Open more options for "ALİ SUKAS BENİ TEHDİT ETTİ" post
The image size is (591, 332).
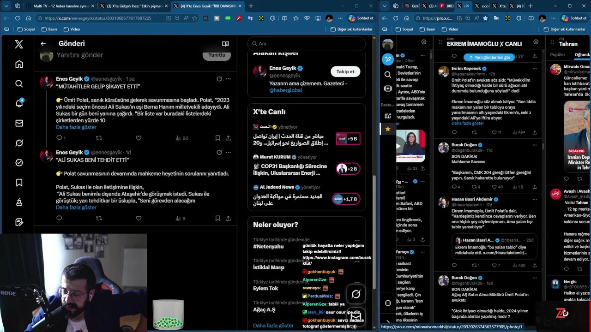coord(228,152)
